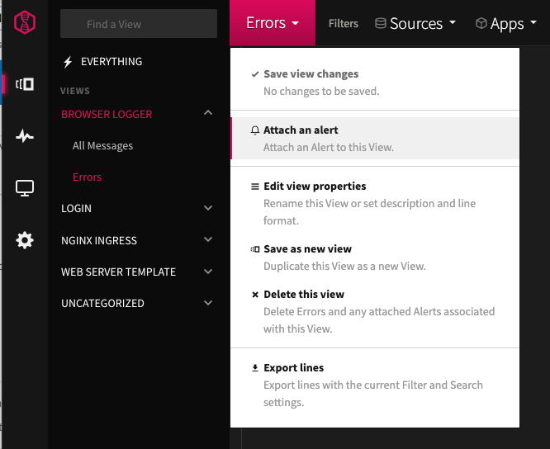Screen dimensions: 550x449
Task: Choose Delete this view entry
Action: pyautogui.click(x=375, y=311)
